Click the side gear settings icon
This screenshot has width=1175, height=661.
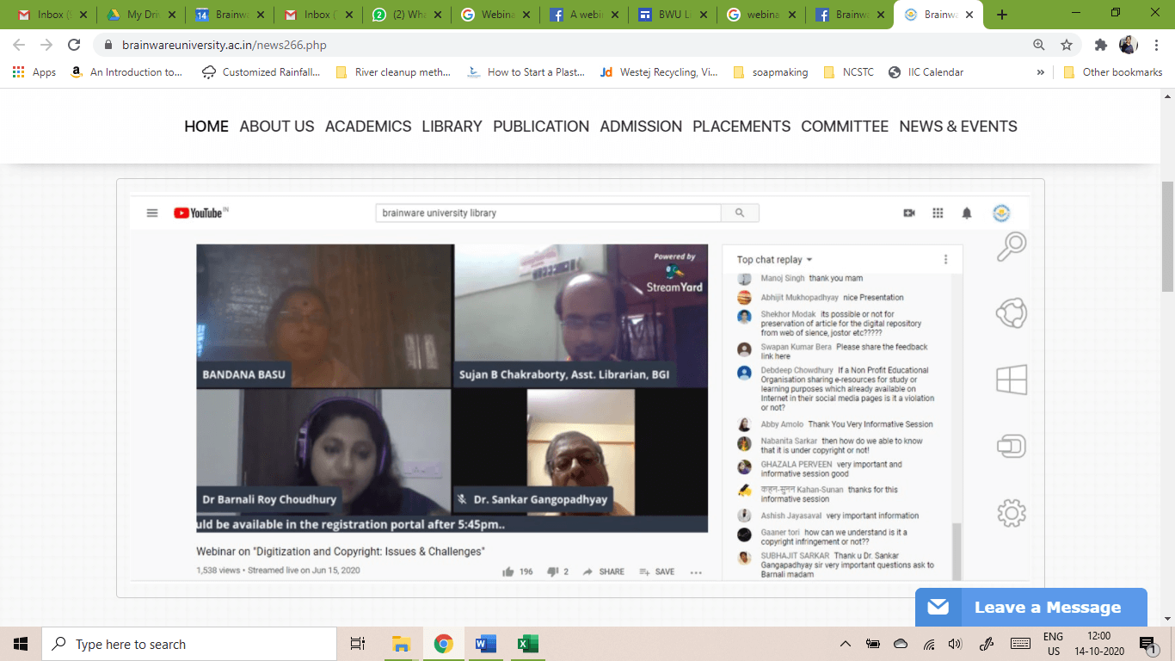coord(1012,514)
